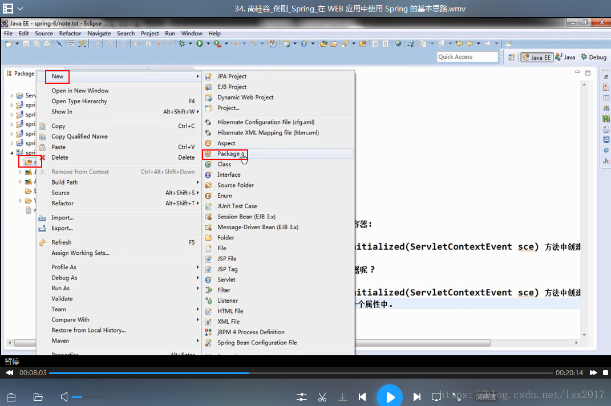611x406 pixels.
Task: Open Run As submenu arrow
Action: [197, 289]
